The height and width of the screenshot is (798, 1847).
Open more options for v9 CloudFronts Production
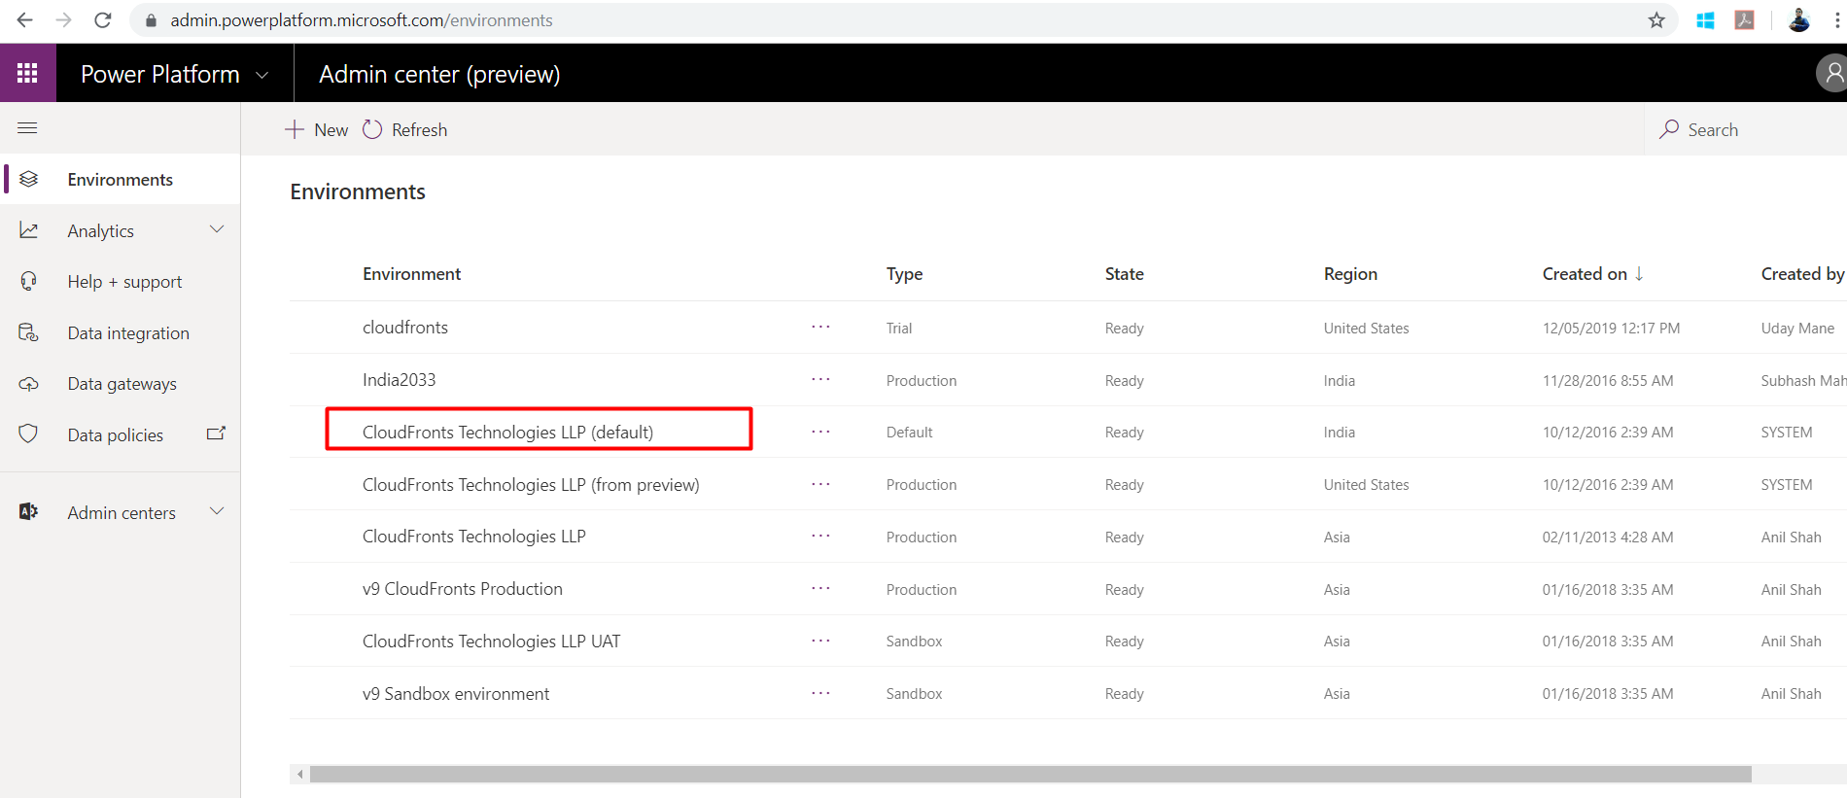(x=821, y=589)
